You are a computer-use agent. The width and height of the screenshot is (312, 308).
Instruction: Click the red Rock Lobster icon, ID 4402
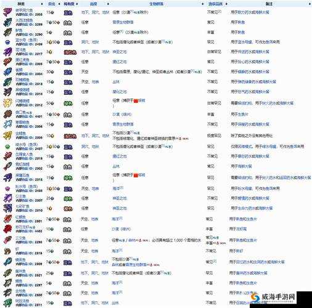tap(7, 229)
